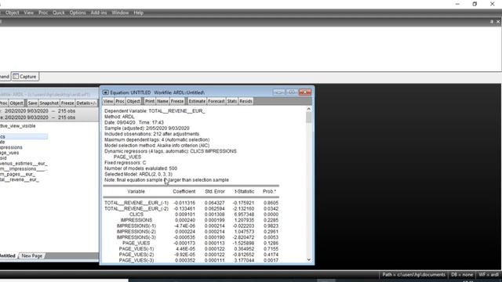Select the rpm_pages__eur_ series
This screenshot has height=282, width=502.
[x=17, y=175]
